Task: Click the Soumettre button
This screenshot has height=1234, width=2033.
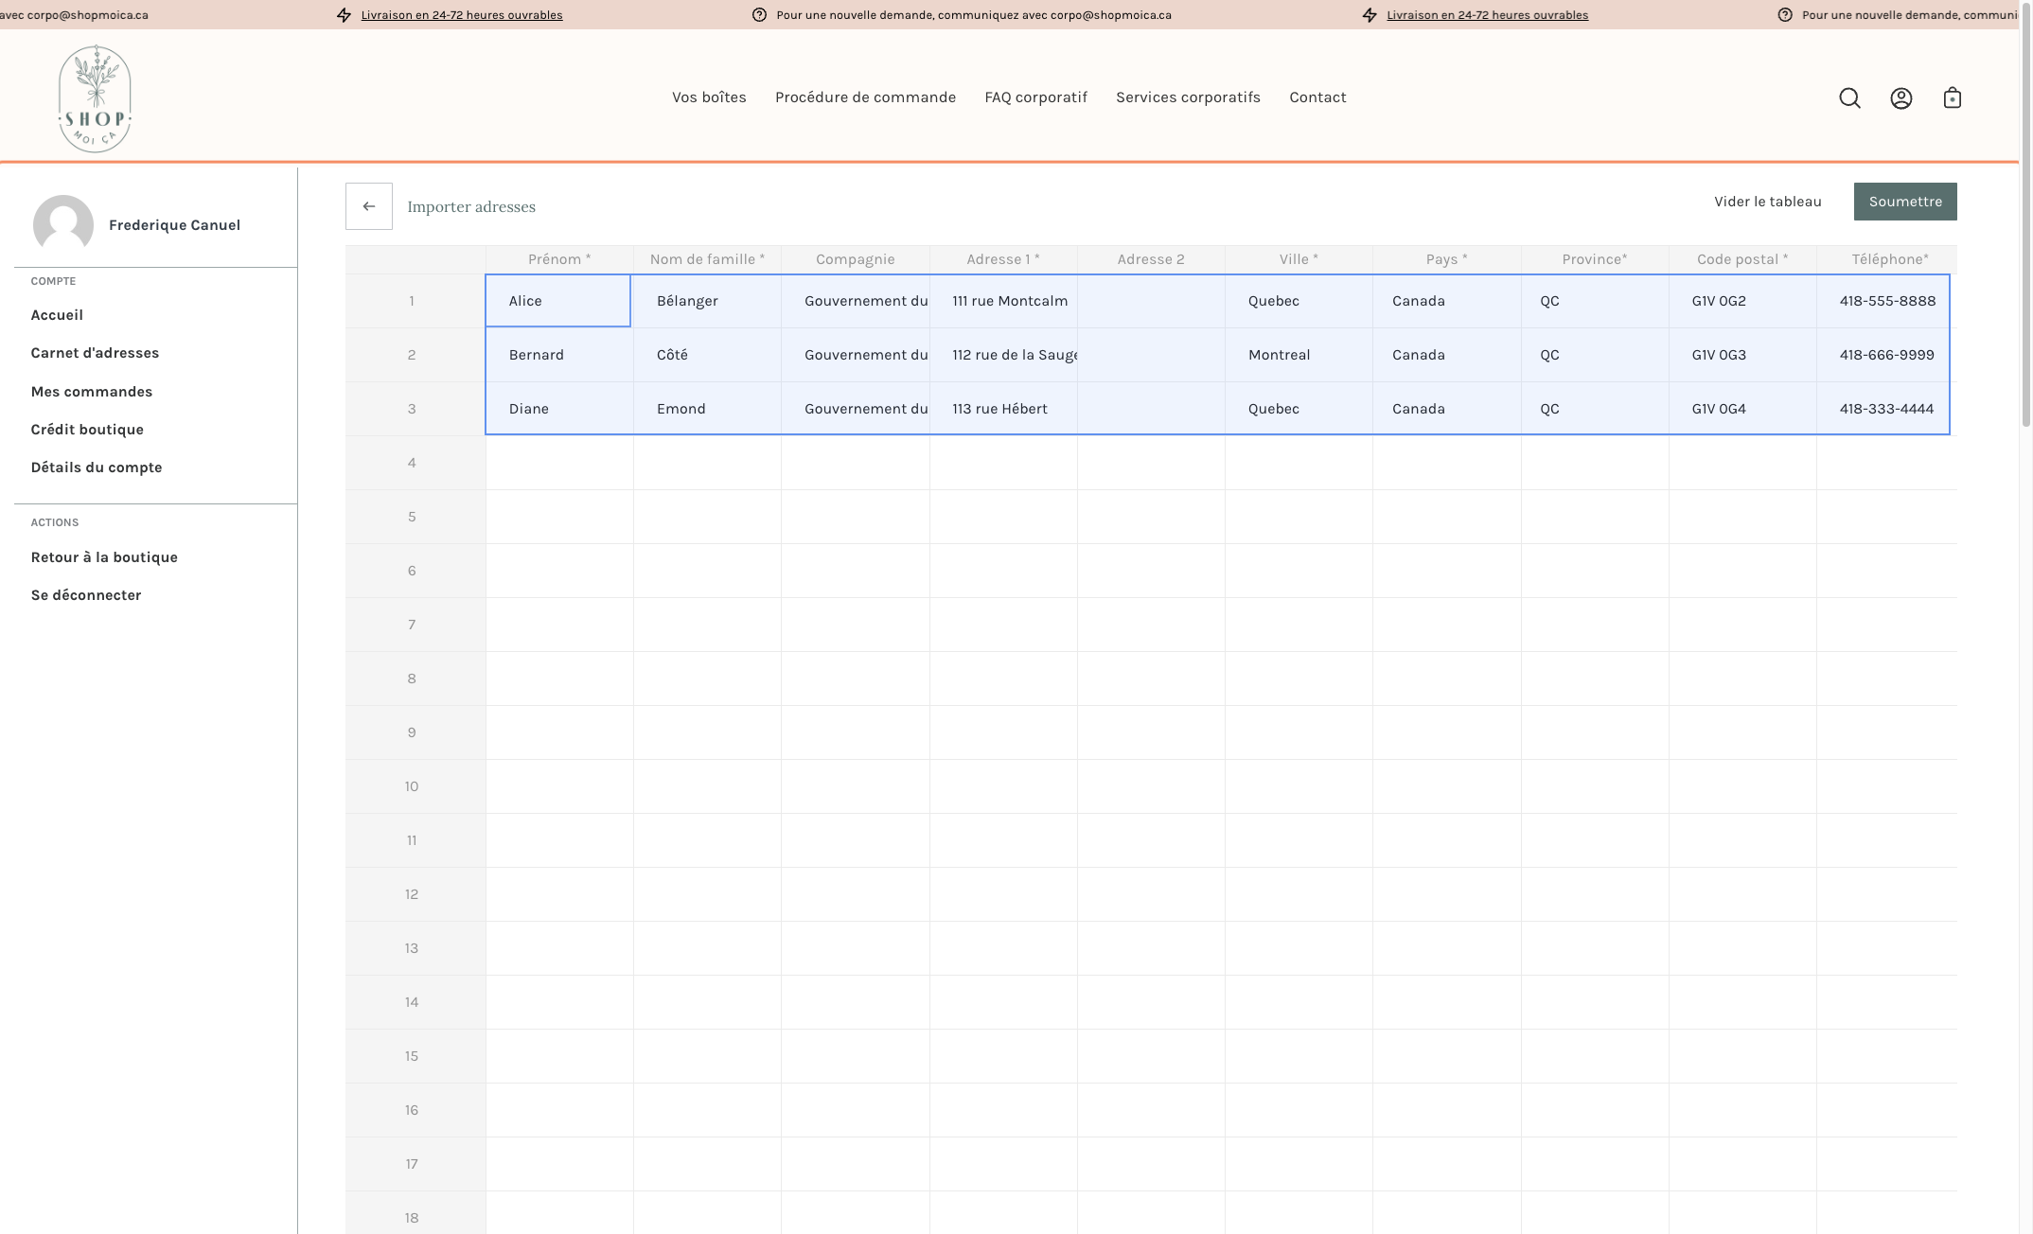Action: point(1905,202)
